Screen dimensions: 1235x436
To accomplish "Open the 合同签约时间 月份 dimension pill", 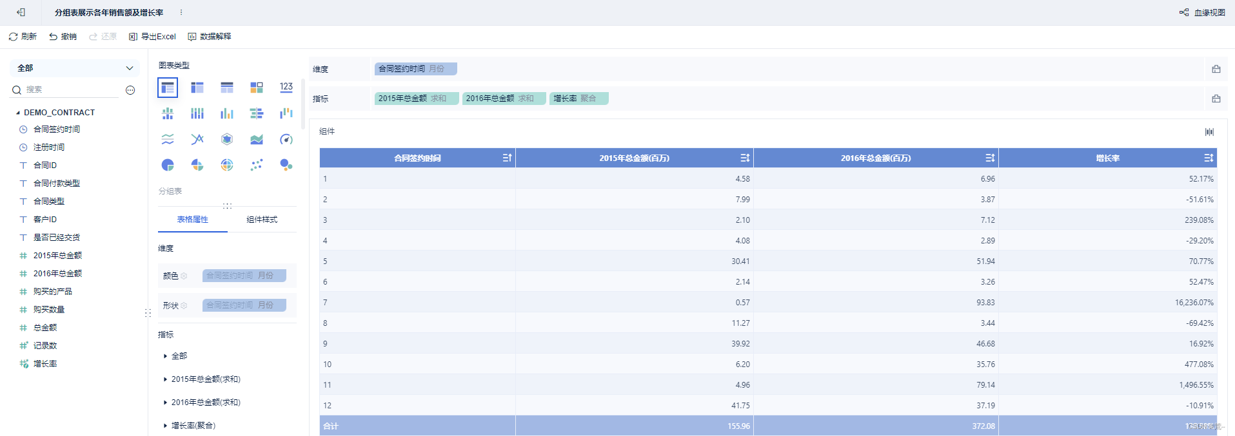I will (x=416, y=69).
